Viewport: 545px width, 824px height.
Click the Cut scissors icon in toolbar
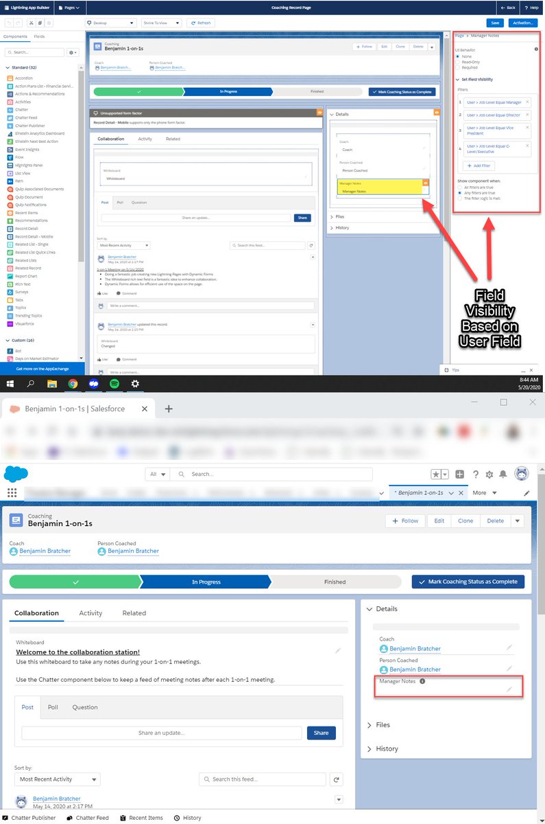click(x=32, y=23)
